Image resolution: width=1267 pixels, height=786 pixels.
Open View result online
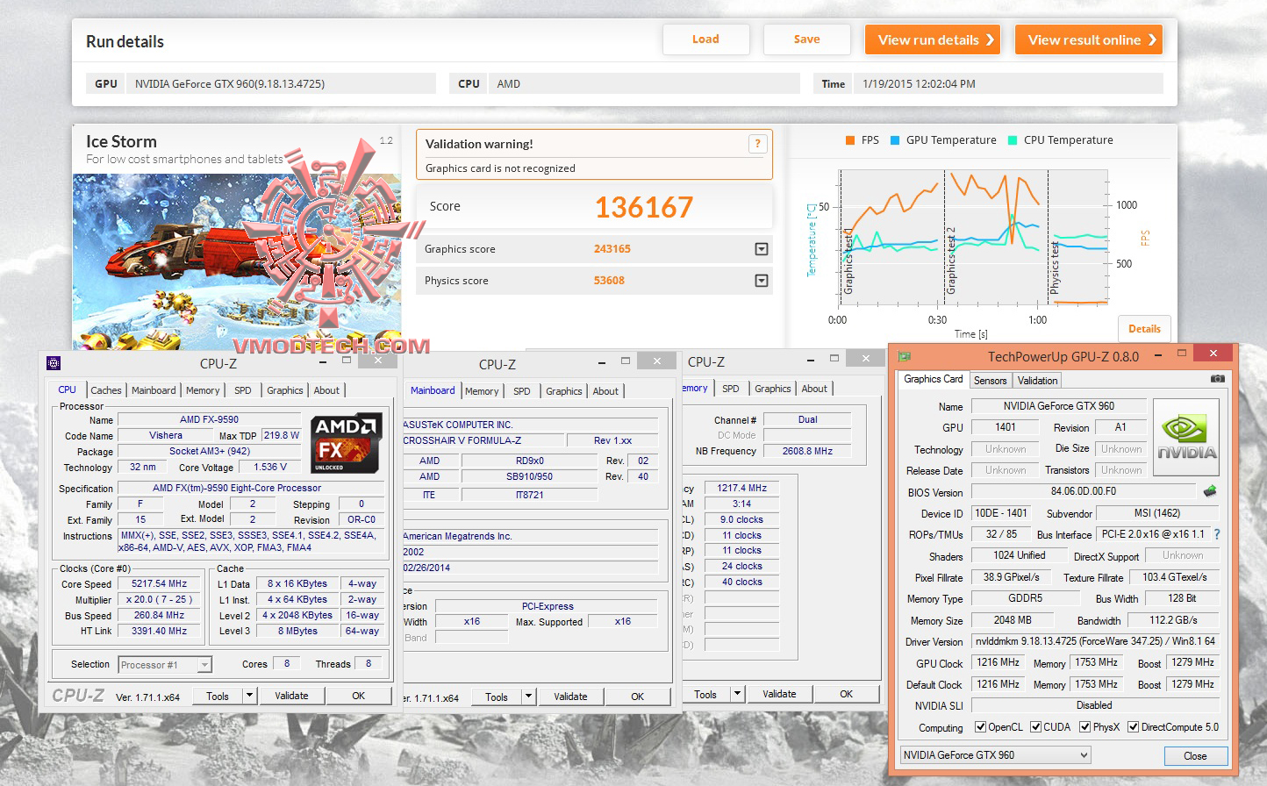click(1089, 39)
